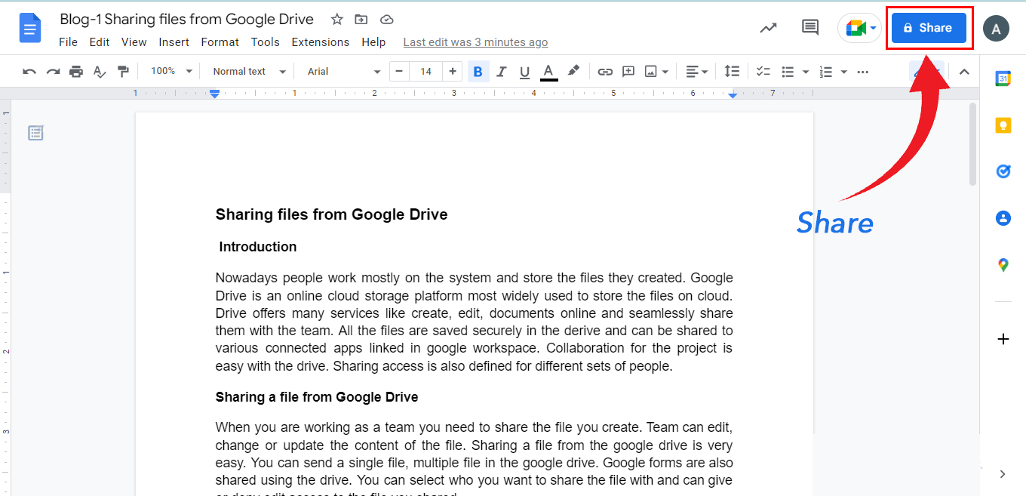Toggle italic formatting

(502, 72)
